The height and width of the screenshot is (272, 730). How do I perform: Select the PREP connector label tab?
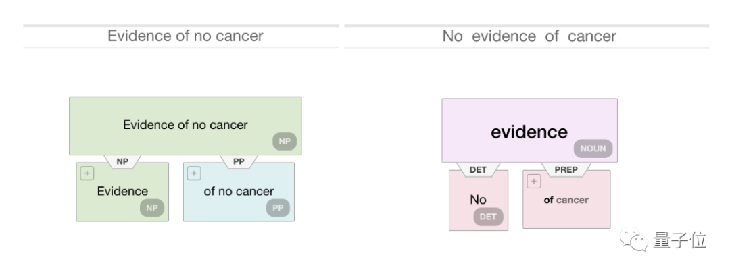566,169
